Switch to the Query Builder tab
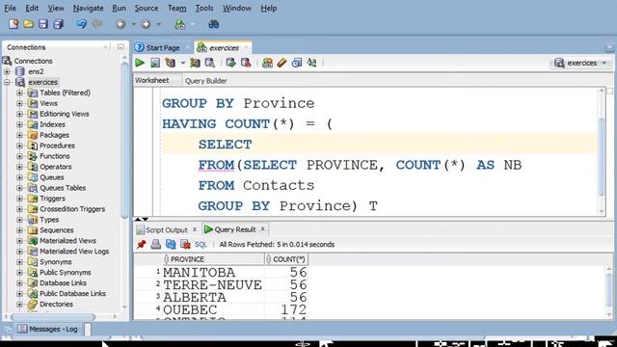617x347 pixels. pyautogui.click(x=205, y=81)
